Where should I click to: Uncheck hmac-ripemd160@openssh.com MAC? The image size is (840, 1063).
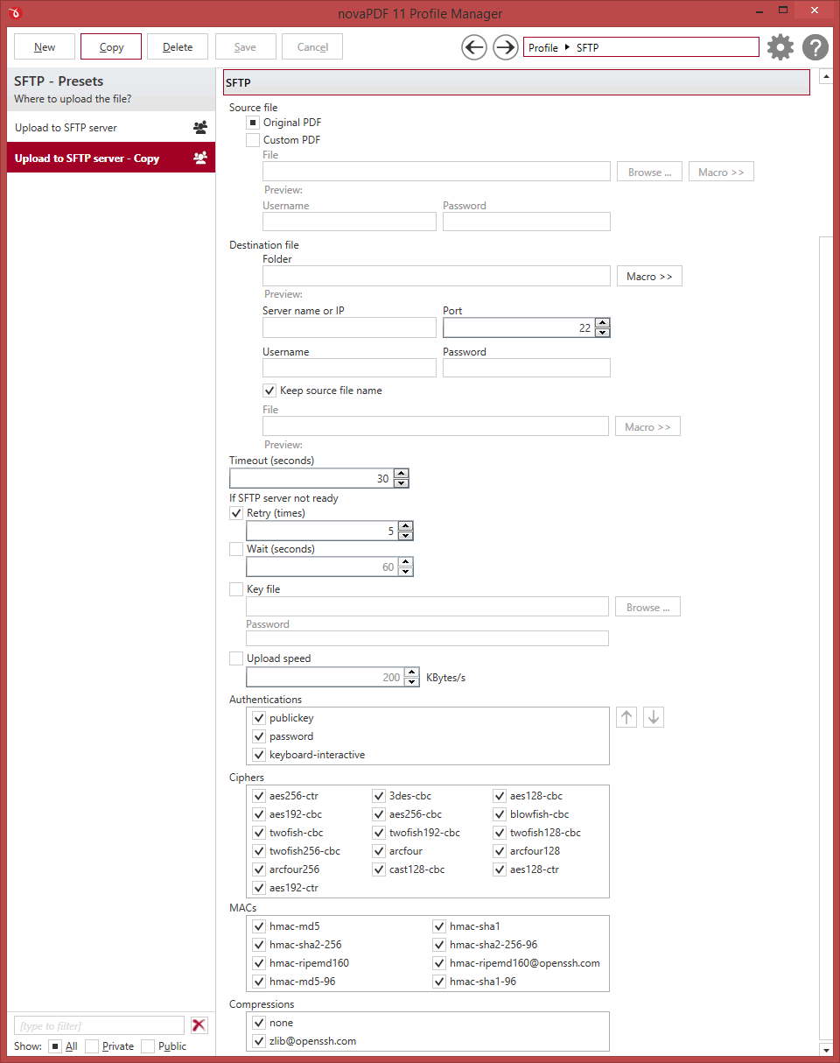[439, 963]
